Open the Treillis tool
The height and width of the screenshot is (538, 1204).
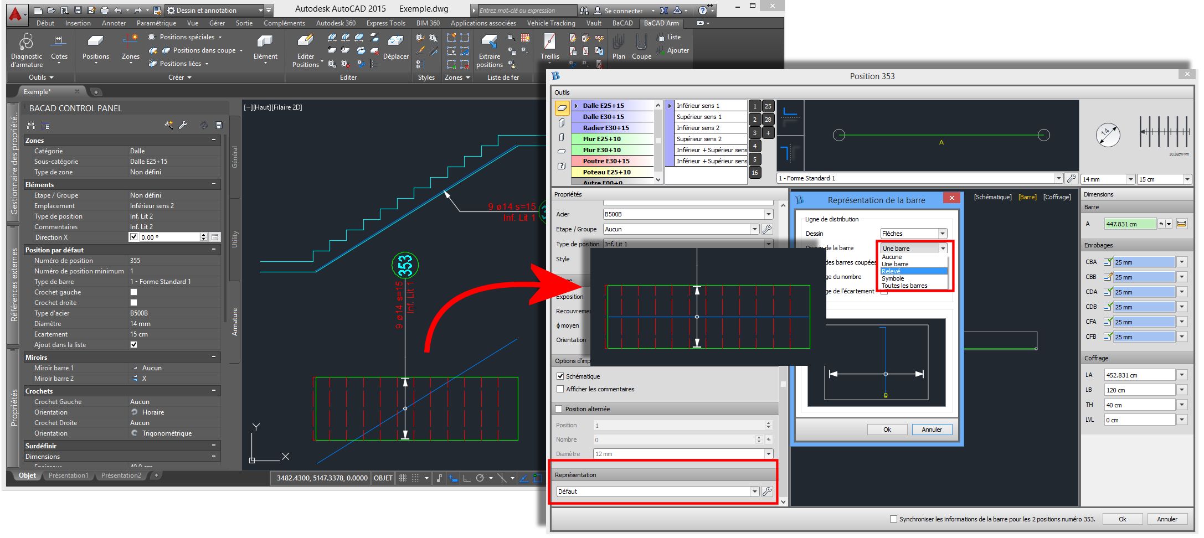pos(549,47)
